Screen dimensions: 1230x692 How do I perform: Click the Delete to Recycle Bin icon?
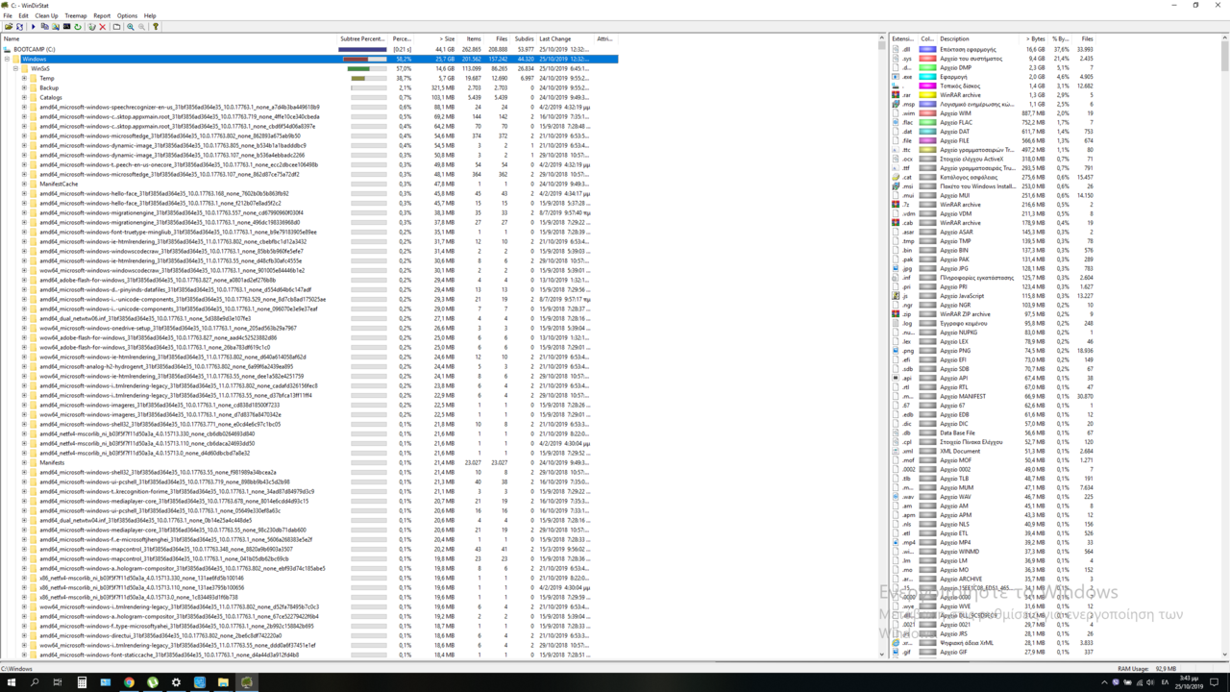pos(91,27)
